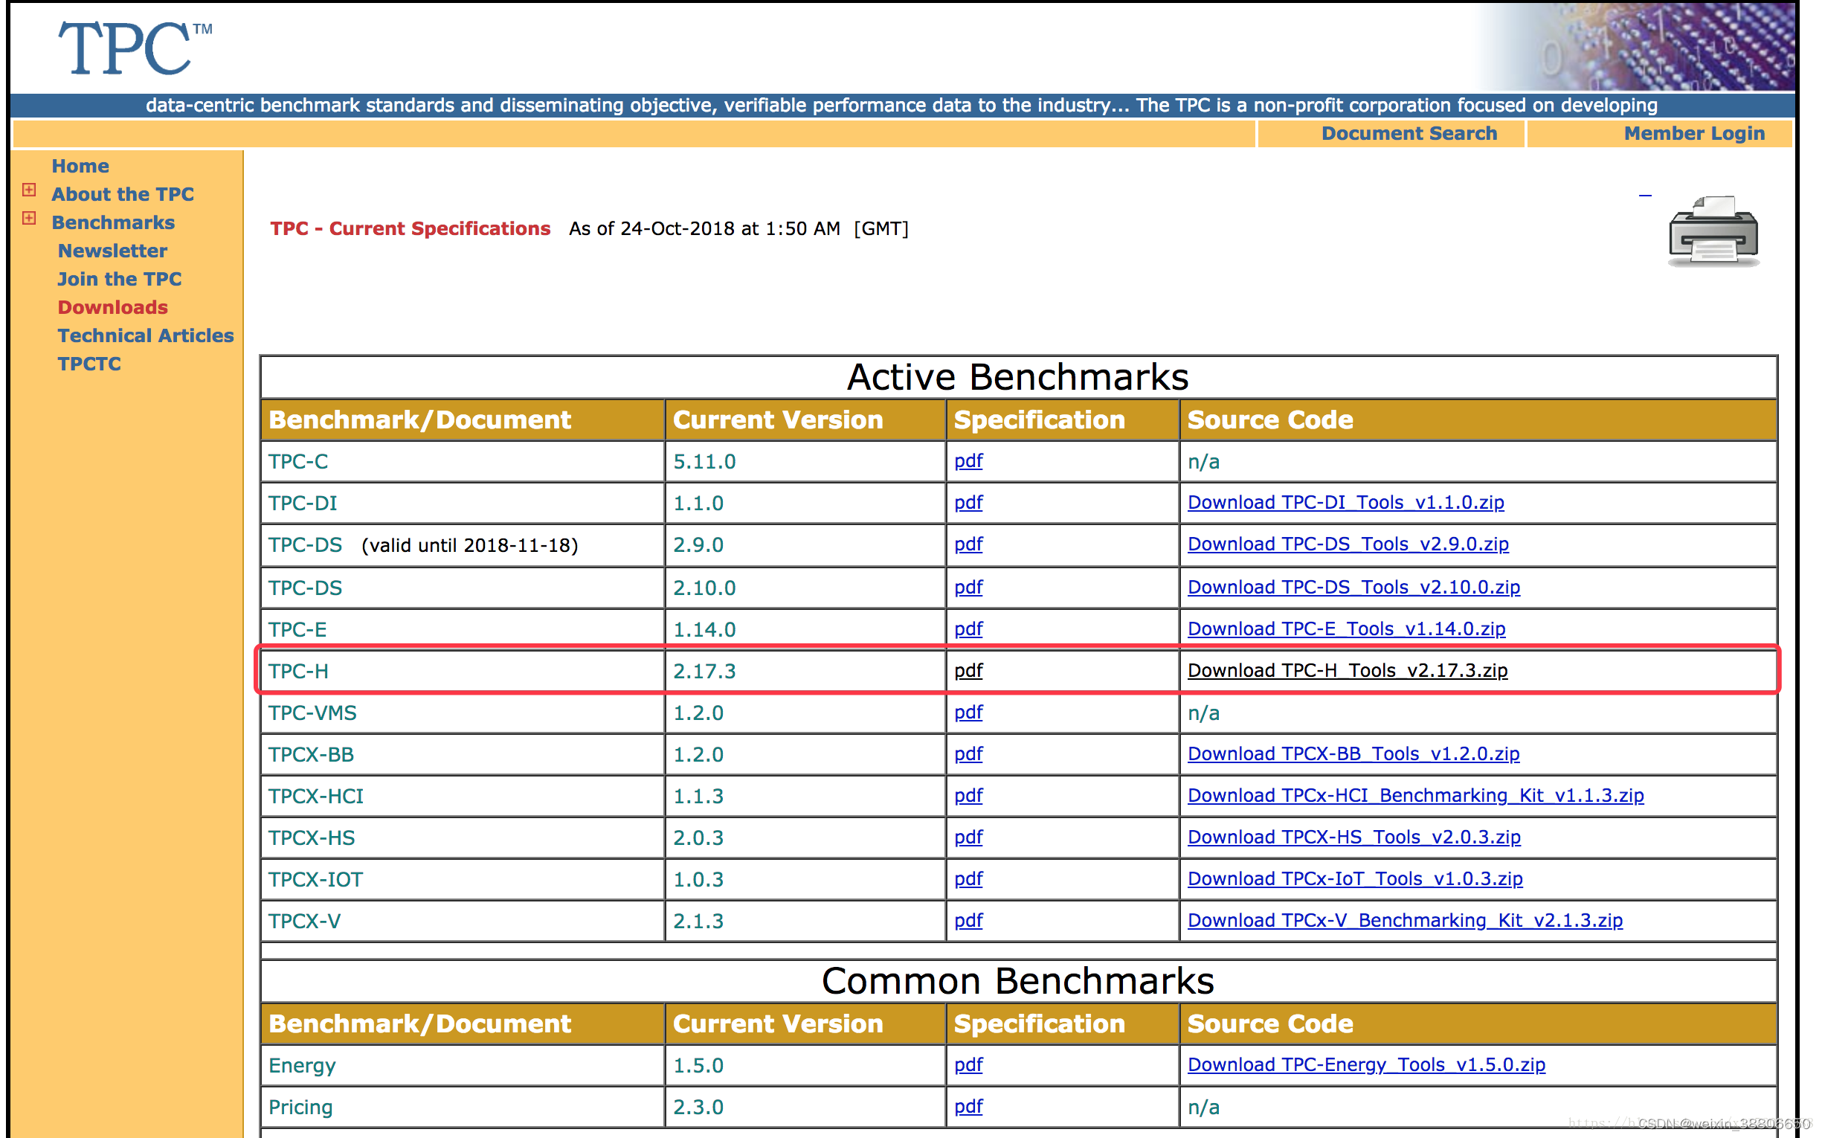Open the Technical Articles page

click(146, 335)
